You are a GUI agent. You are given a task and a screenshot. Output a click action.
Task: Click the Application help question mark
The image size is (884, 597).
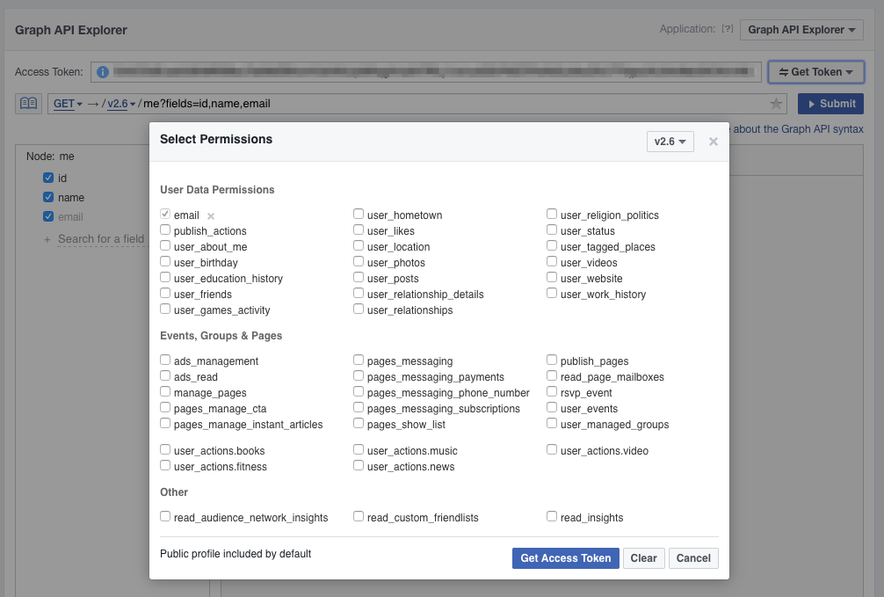pos(728,29)
